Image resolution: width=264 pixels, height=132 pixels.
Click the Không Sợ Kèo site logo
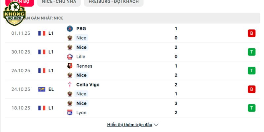tap(14, 15)
